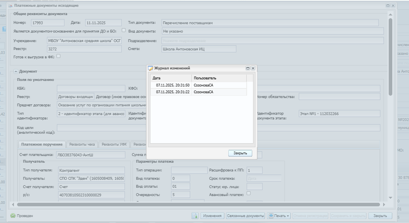409x223 pixels.
Task: Open the Тип идентификатора field
Action: point(91,114)
